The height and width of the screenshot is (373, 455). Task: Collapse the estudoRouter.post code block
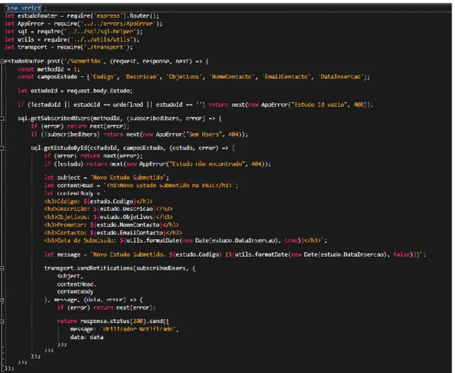click(2, 61)
